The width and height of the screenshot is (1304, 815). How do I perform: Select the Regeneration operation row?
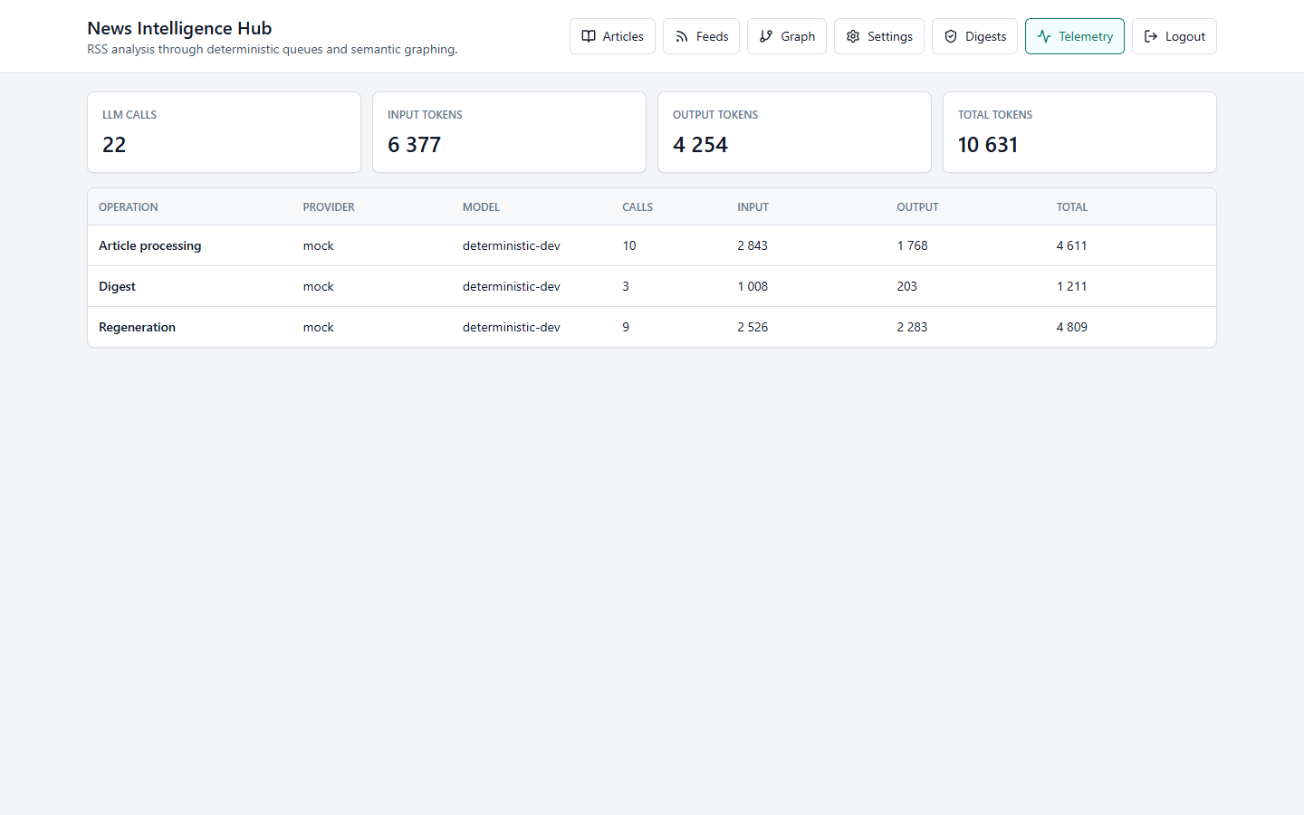[x=652, y=327]
